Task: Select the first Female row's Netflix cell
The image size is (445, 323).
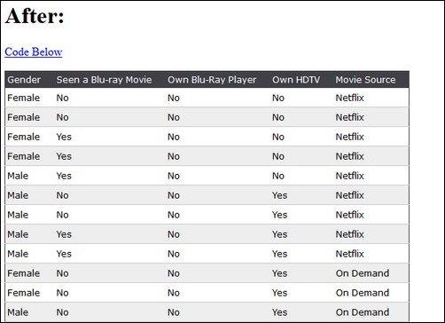Action: (x=349, y=98)
